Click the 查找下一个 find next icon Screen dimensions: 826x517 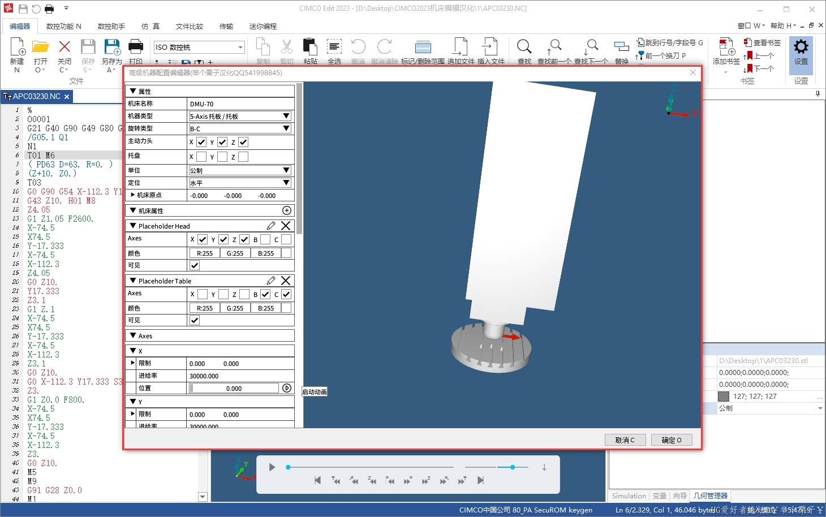591,48
